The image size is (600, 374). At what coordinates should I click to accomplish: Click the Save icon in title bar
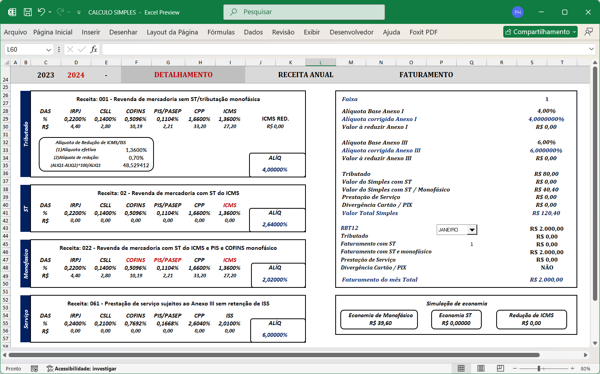[x=28, y=12]
